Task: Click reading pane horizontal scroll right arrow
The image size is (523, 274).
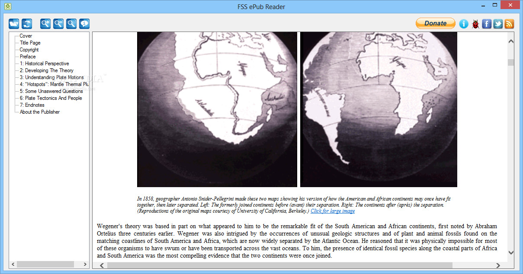Action: [498, 265]
